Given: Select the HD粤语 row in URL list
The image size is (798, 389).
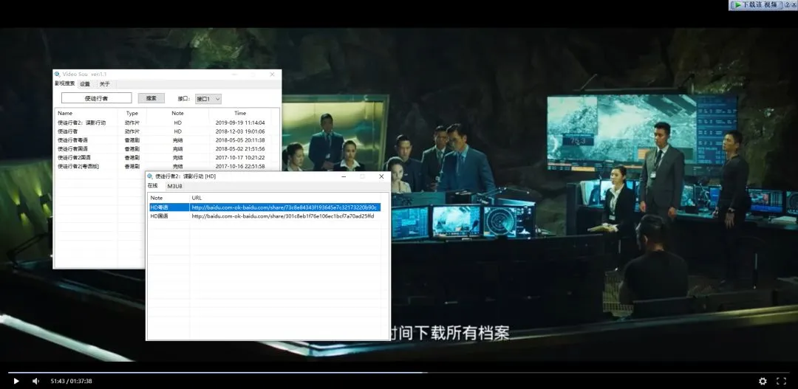Looking at the screenshot, I should pyautogui.click(x=265, y=207).
